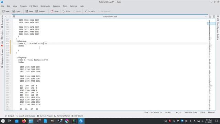This screenshot has width=220, height=124.
Task: Toggle the LSP Client Symbol Outline side panel
Action: click(218, 28)
